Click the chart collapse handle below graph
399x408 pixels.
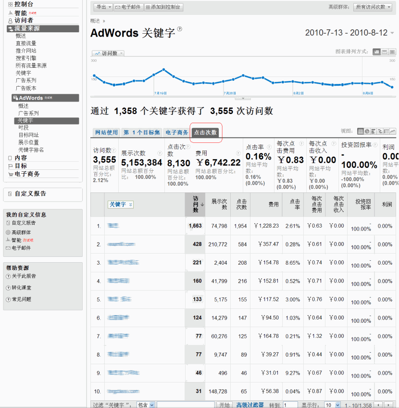pos(242,98)
